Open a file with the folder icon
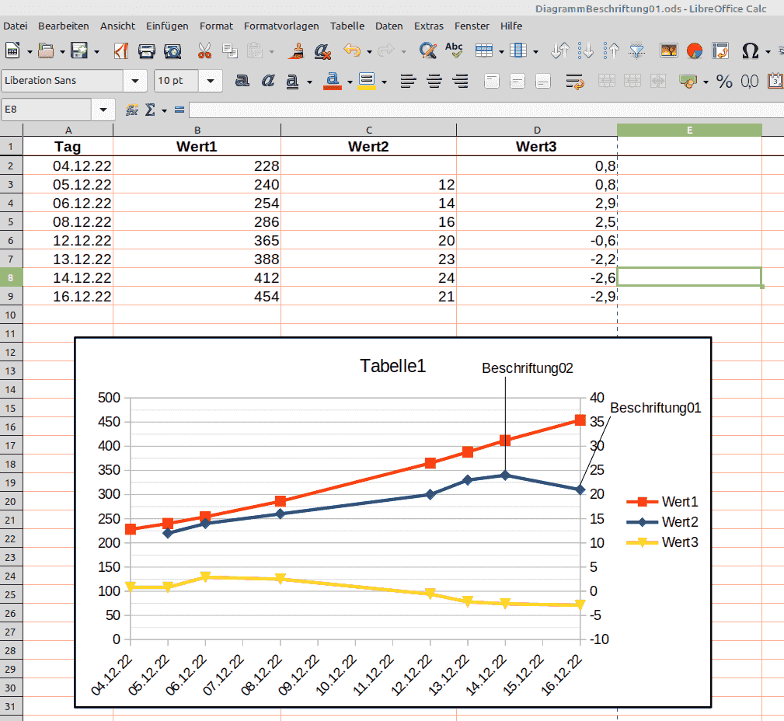This screenshot has height=721, width=784. (x=46, y=51)
